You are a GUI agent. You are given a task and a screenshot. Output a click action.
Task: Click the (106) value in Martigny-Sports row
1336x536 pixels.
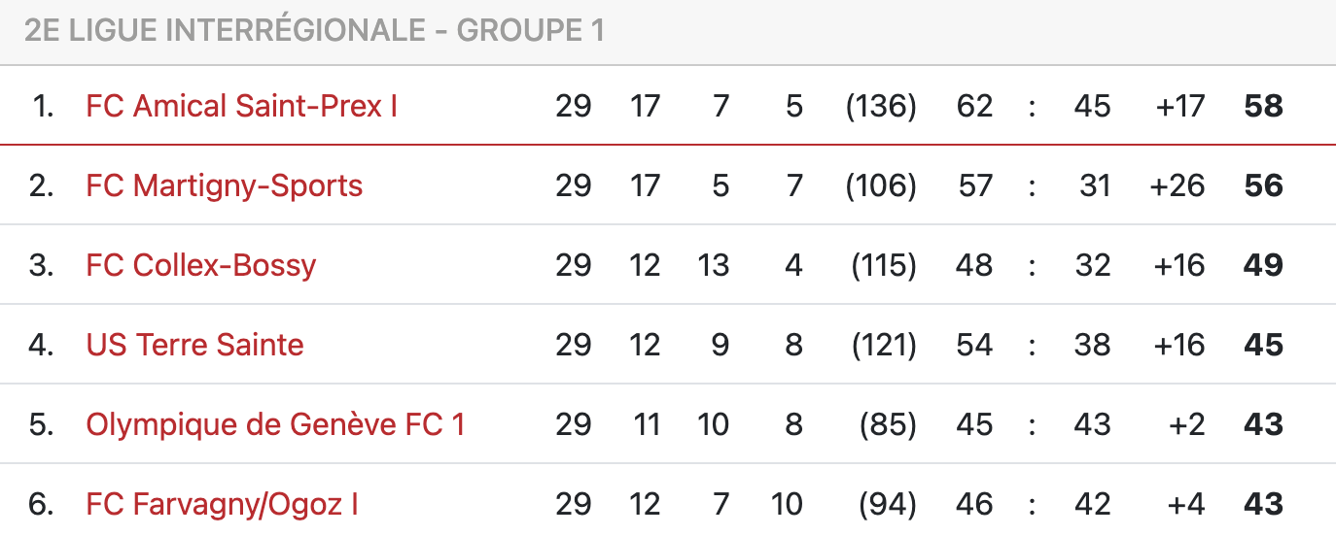(881, 185)
